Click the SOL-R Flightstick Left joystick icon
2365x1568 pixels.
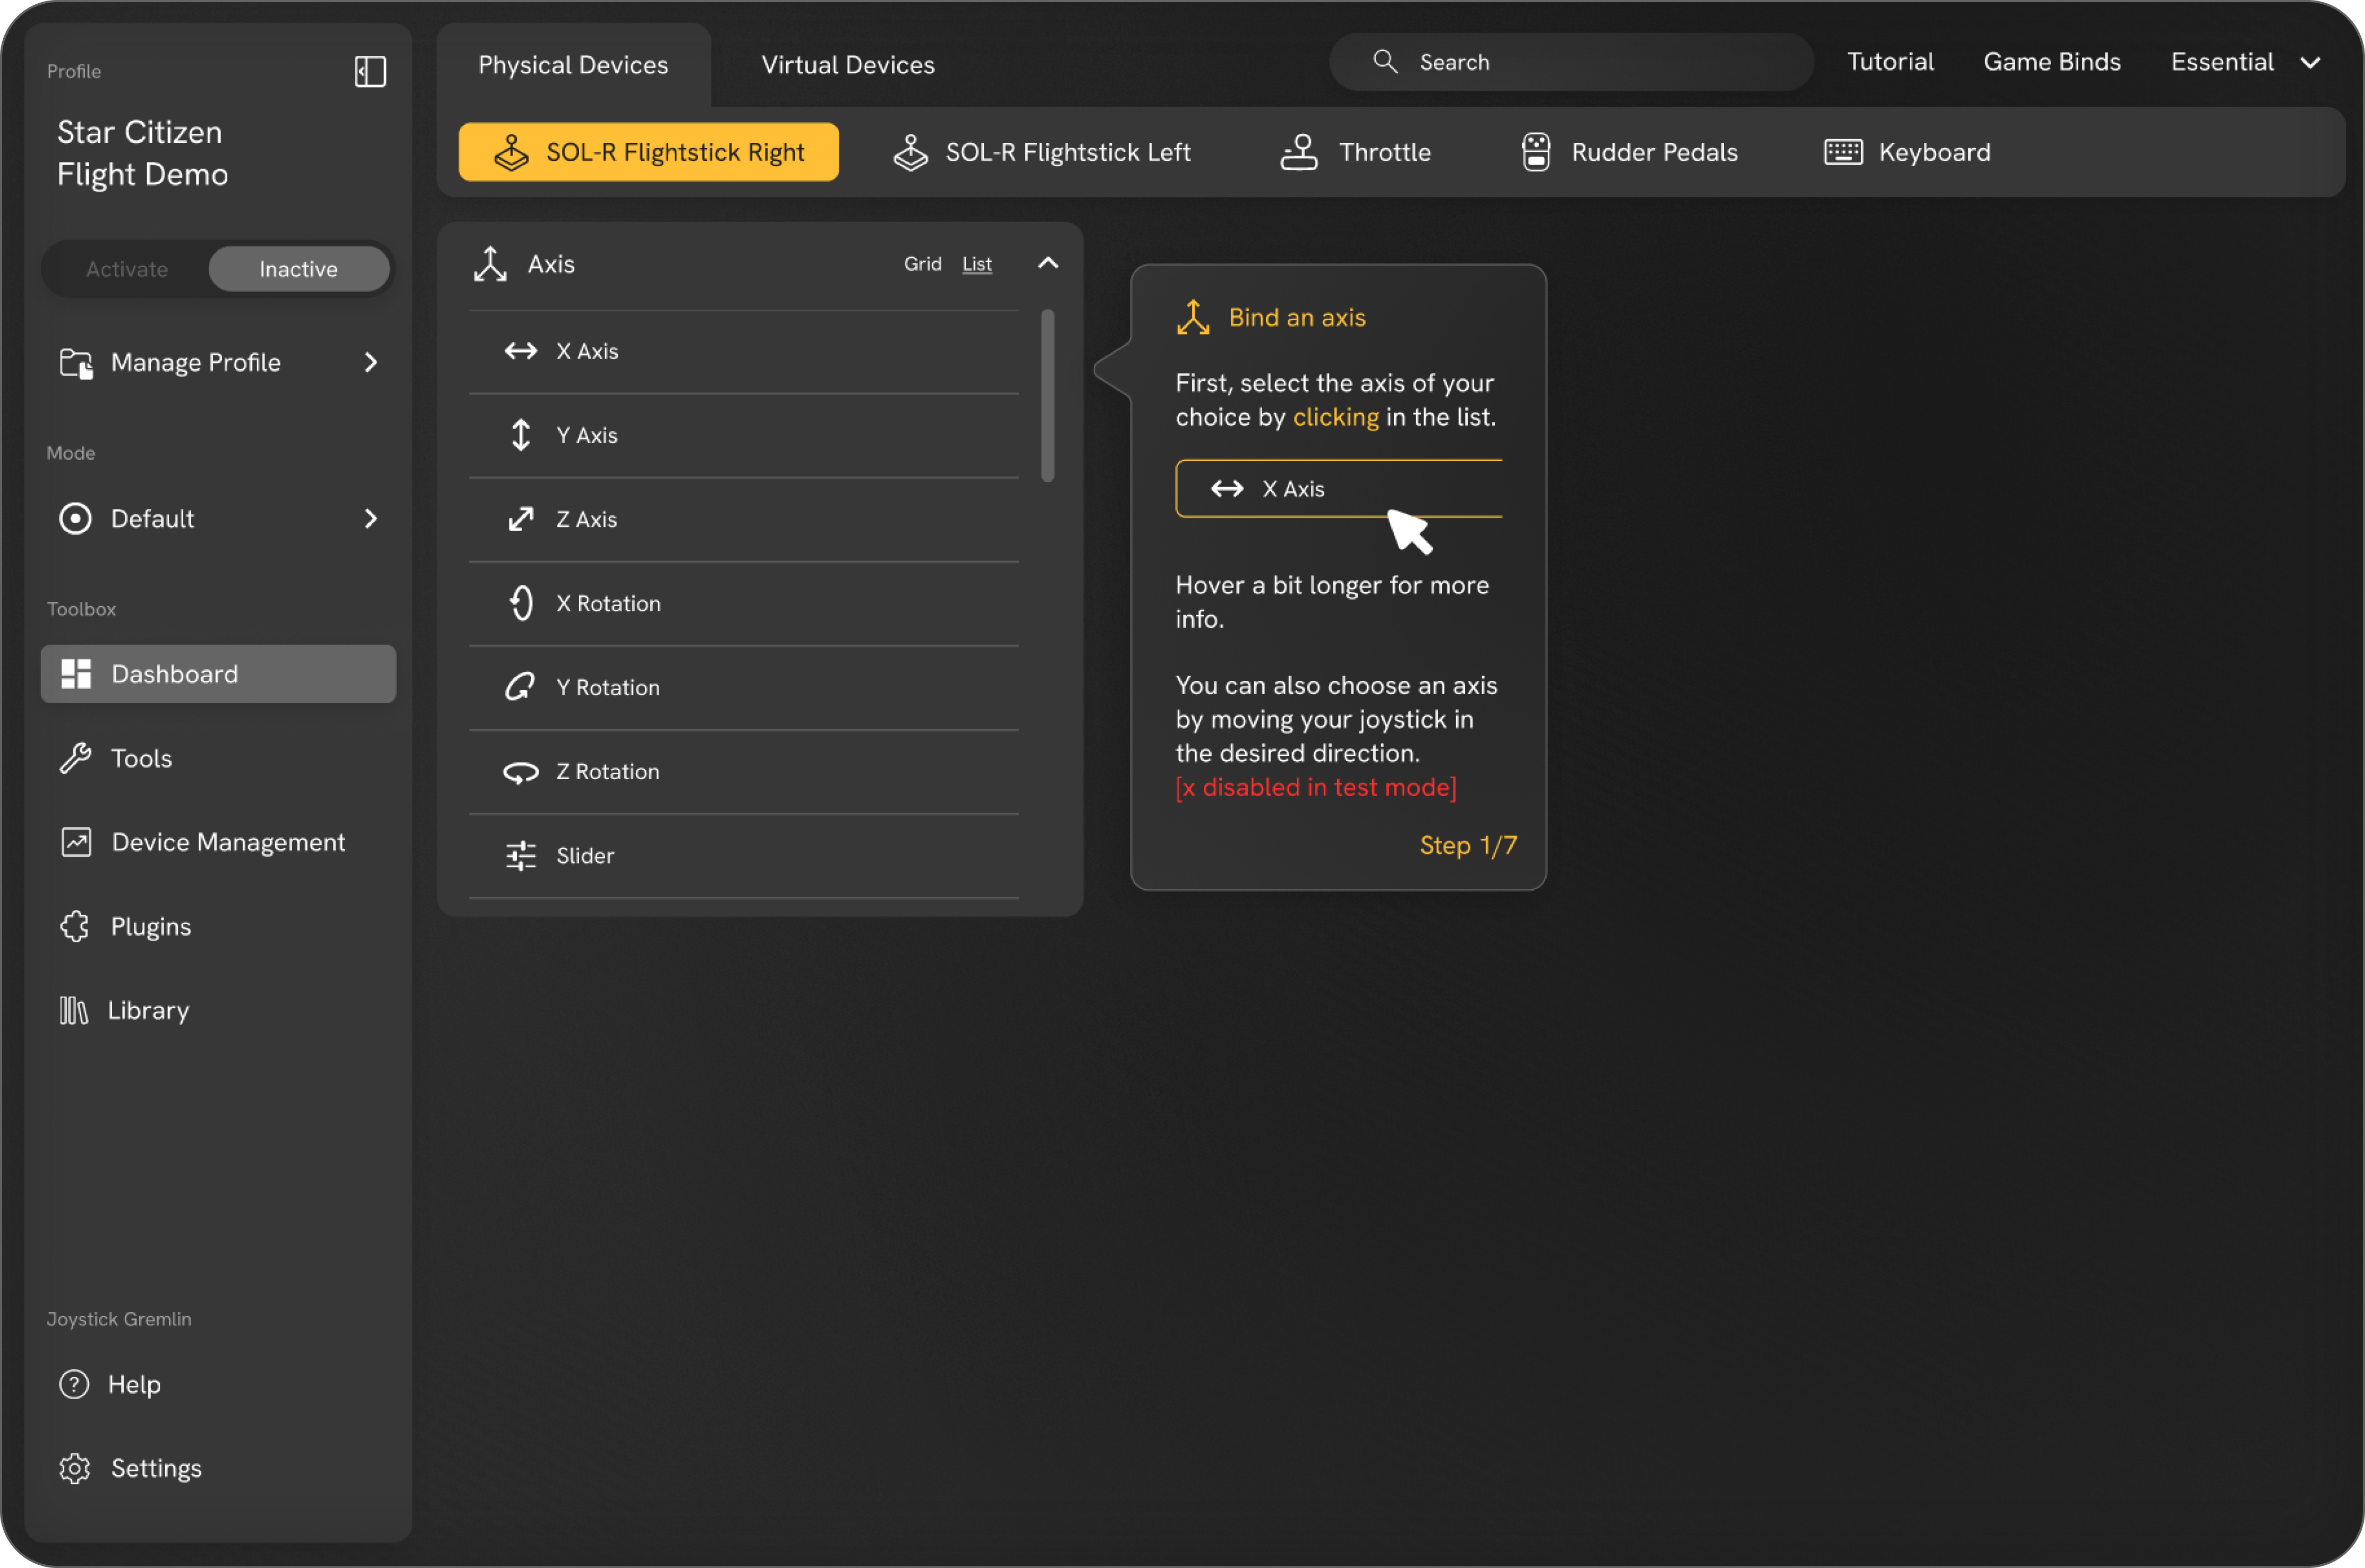pyautogui.click(x=910, y=152)
